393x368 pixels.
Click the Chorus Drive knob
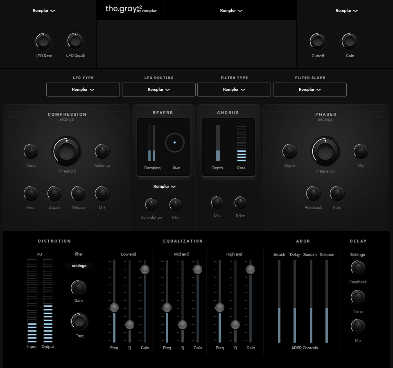tap(240, 202)
